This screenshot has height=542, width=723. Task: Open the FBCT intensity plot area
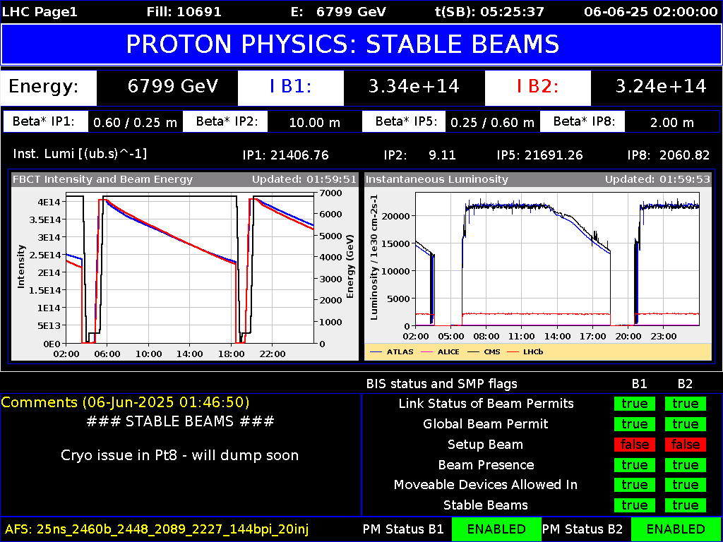189,267
